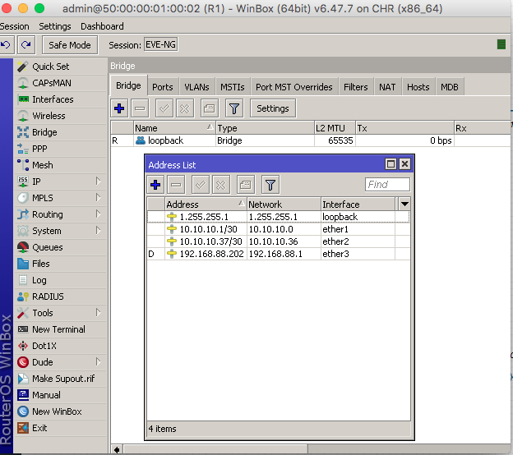Click the Redo arrow icon
The height and width of the screenshot is (455, 513).
point(26,45)
